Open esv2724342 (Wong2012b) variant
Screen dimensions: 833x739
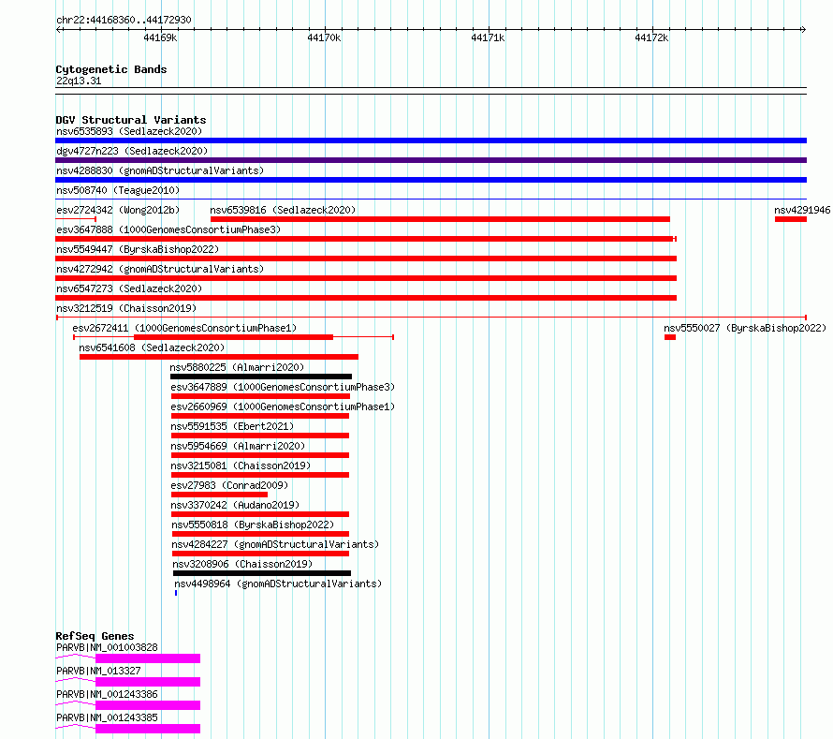118,210
